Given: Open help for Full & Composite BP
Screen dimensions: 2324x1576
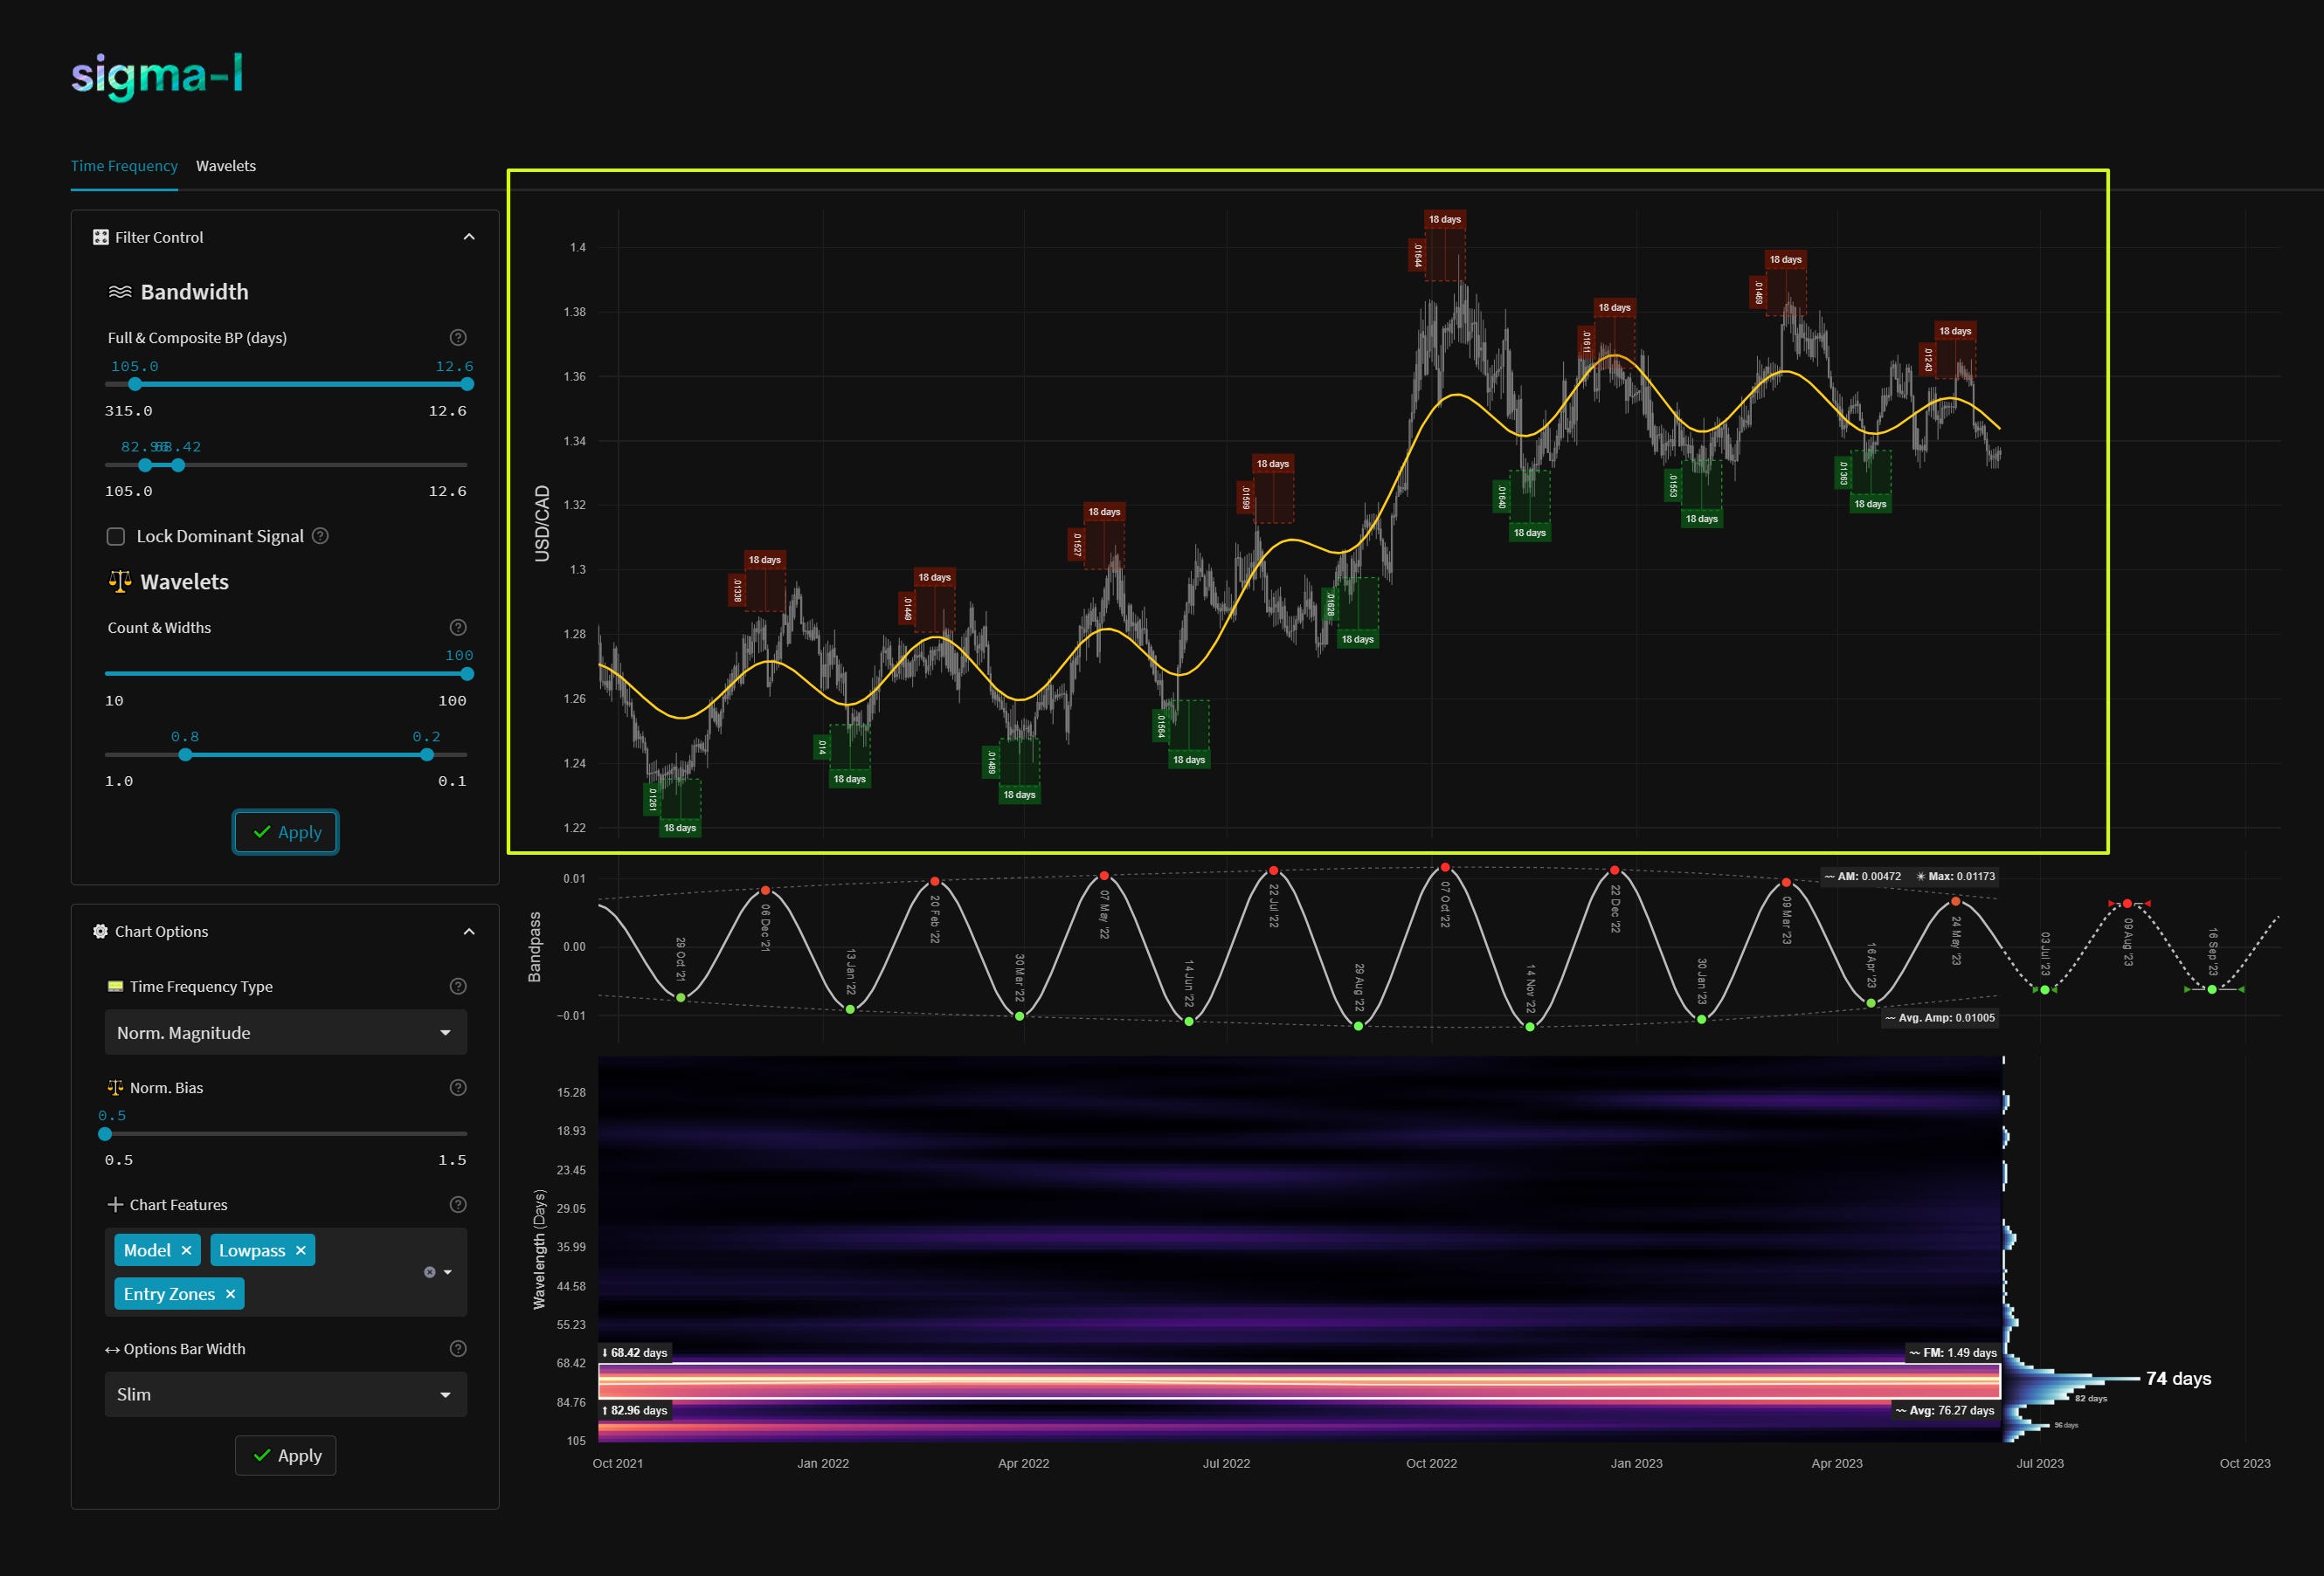Looking at the screenshot, I should click(458, 337).
